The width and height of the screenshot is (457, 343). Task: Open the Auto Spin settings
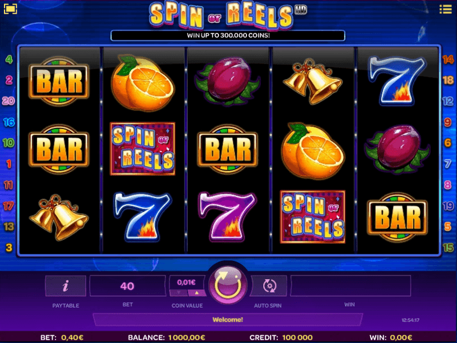[x=269, y=286]
